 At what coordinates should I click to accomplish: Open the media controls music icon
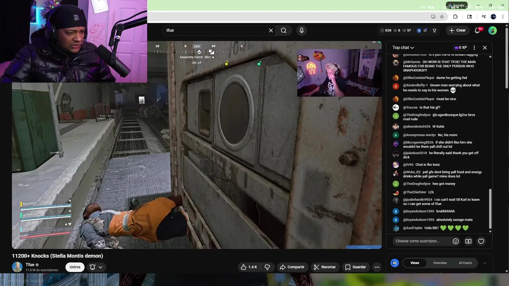tap(484, 17)
